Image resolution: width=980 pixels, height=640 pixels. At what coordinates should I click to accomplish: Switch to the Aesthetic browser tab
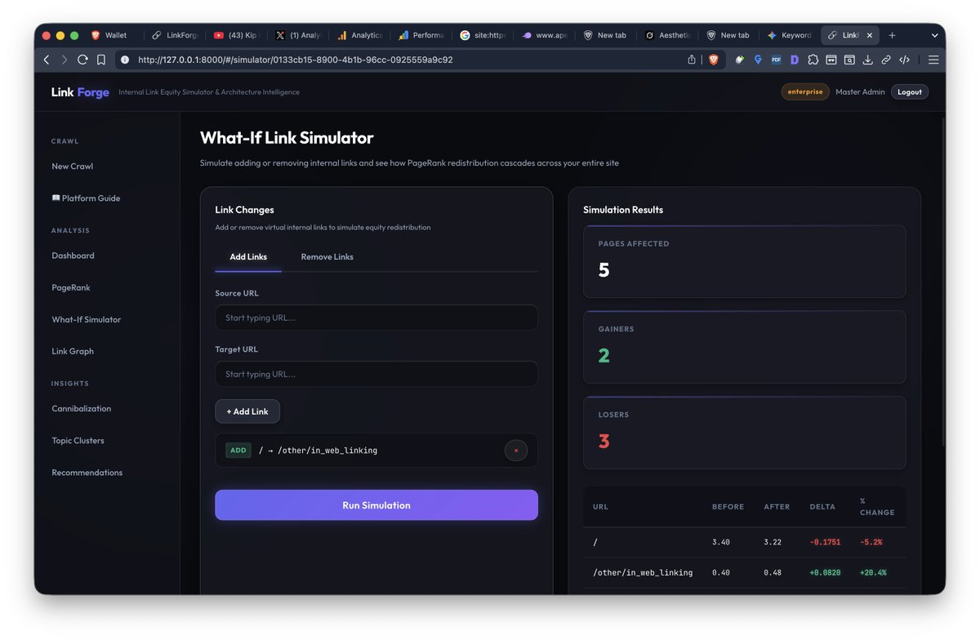tap(666, 35)
